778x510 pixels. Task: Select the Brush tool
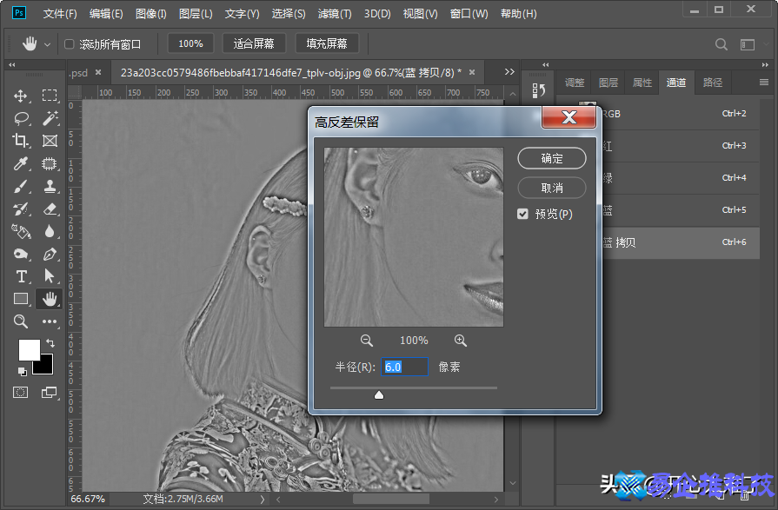[x=19, y=185]
